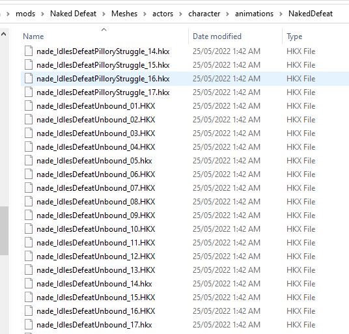This screenshot has width=349, height=334.
Task: Expand the chevron after Meshes breadcrumb
Action: coord(145,14)
